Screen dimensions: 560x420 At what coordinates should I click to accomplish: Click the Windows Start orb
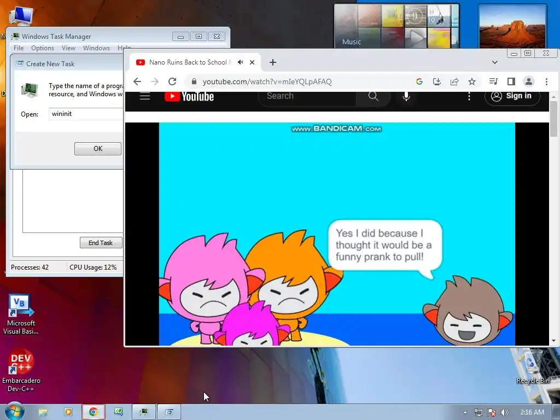(14, 411)
